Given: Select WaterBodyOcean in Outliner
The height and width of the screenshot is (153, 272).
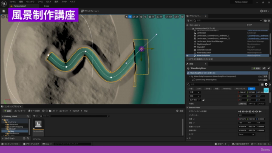Looking at the screenshot, I should click(x=204, y=53).
